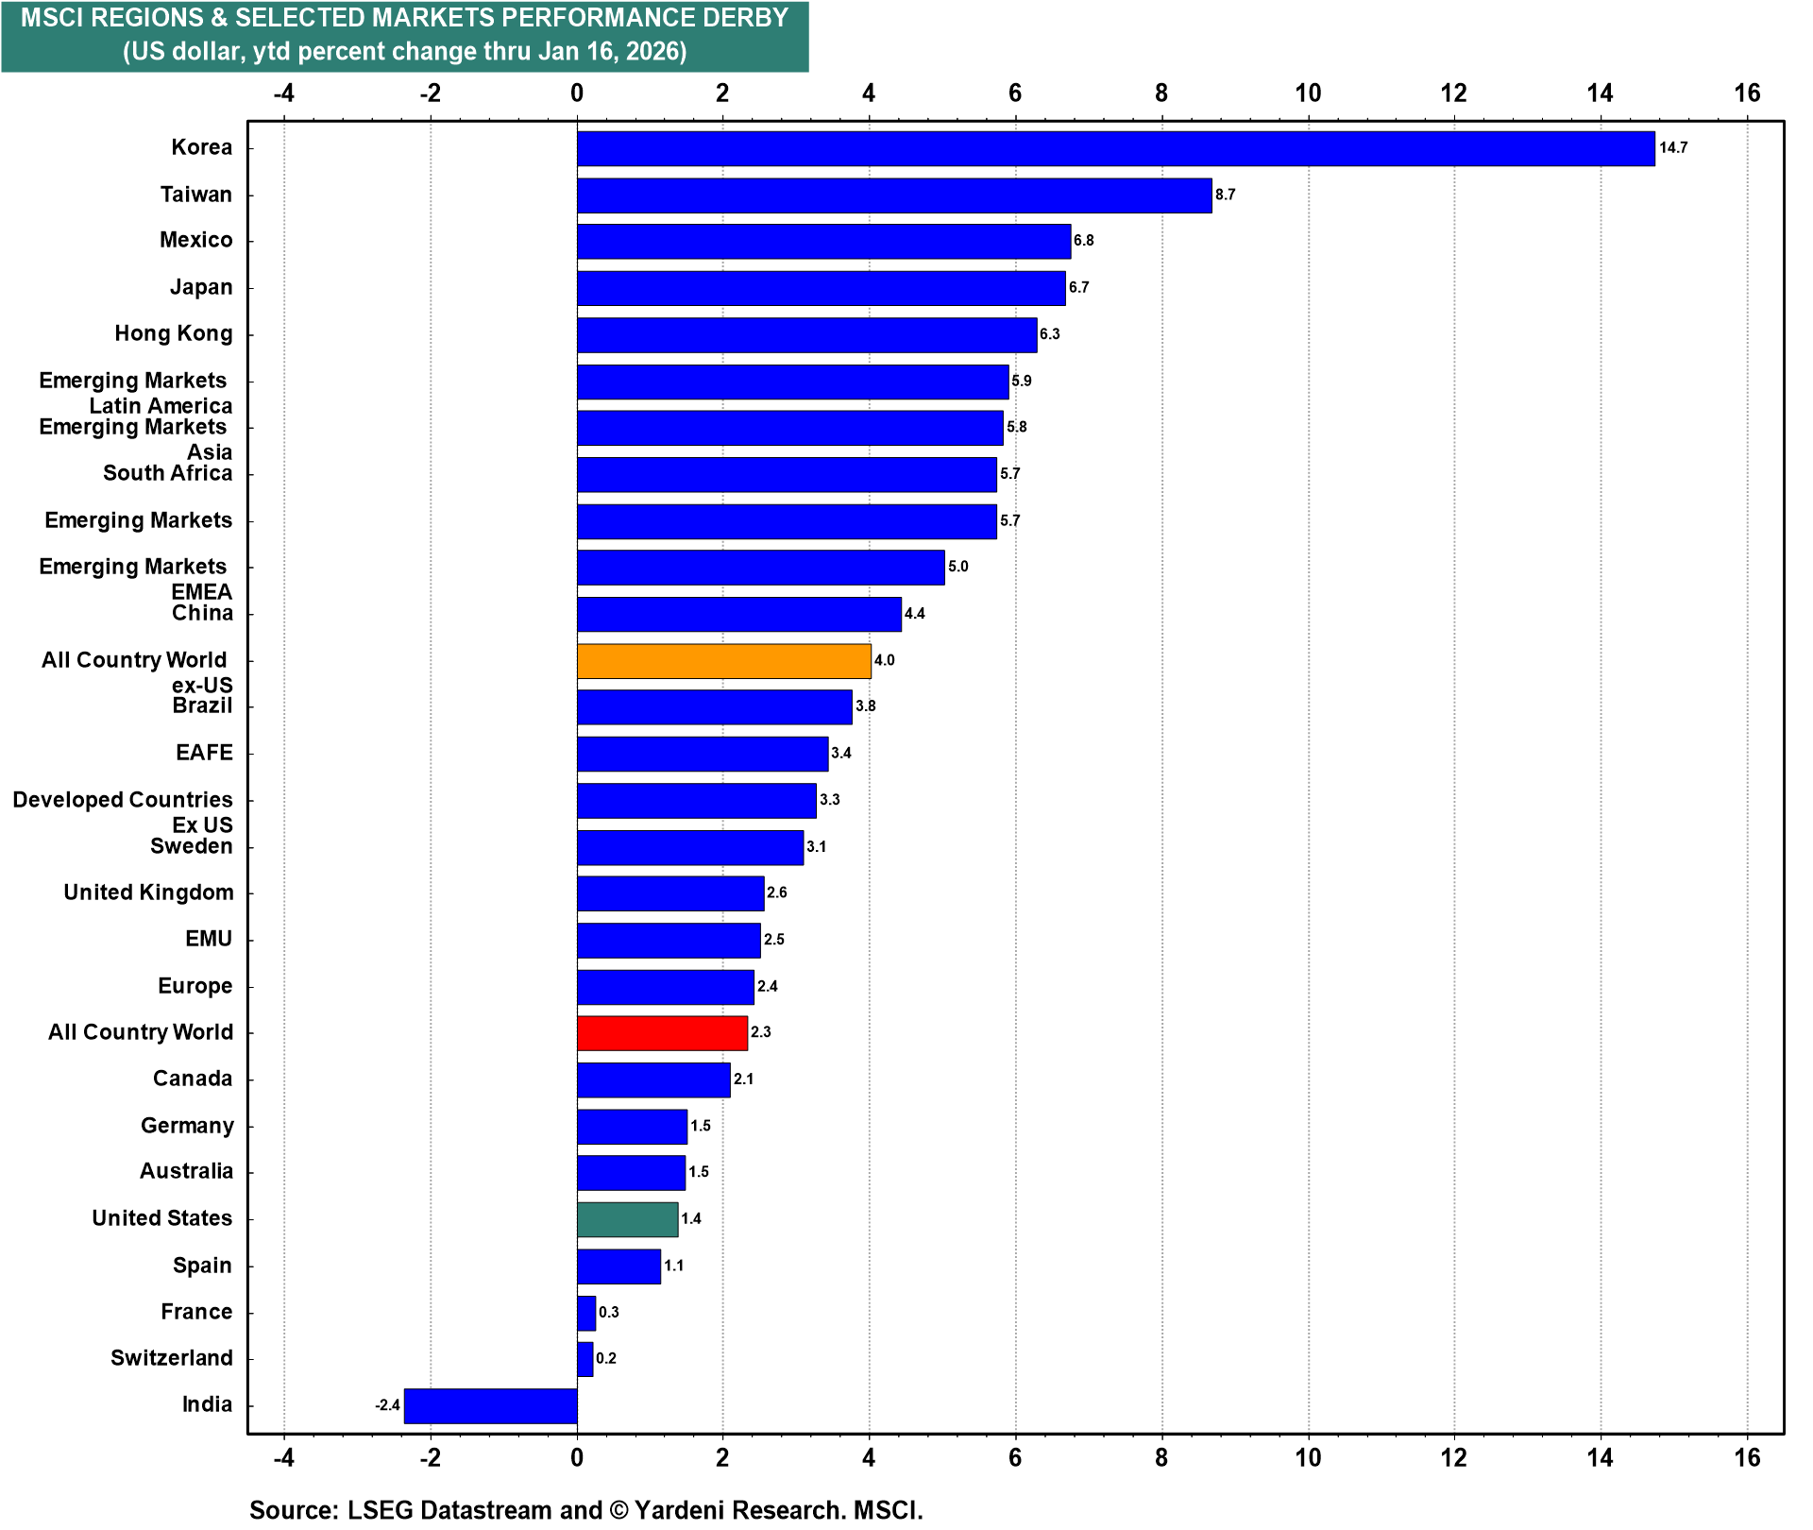Click the chart title banner
Image resolution: width=1813 pixels, height=1530 pixels.
pos(404,35)
